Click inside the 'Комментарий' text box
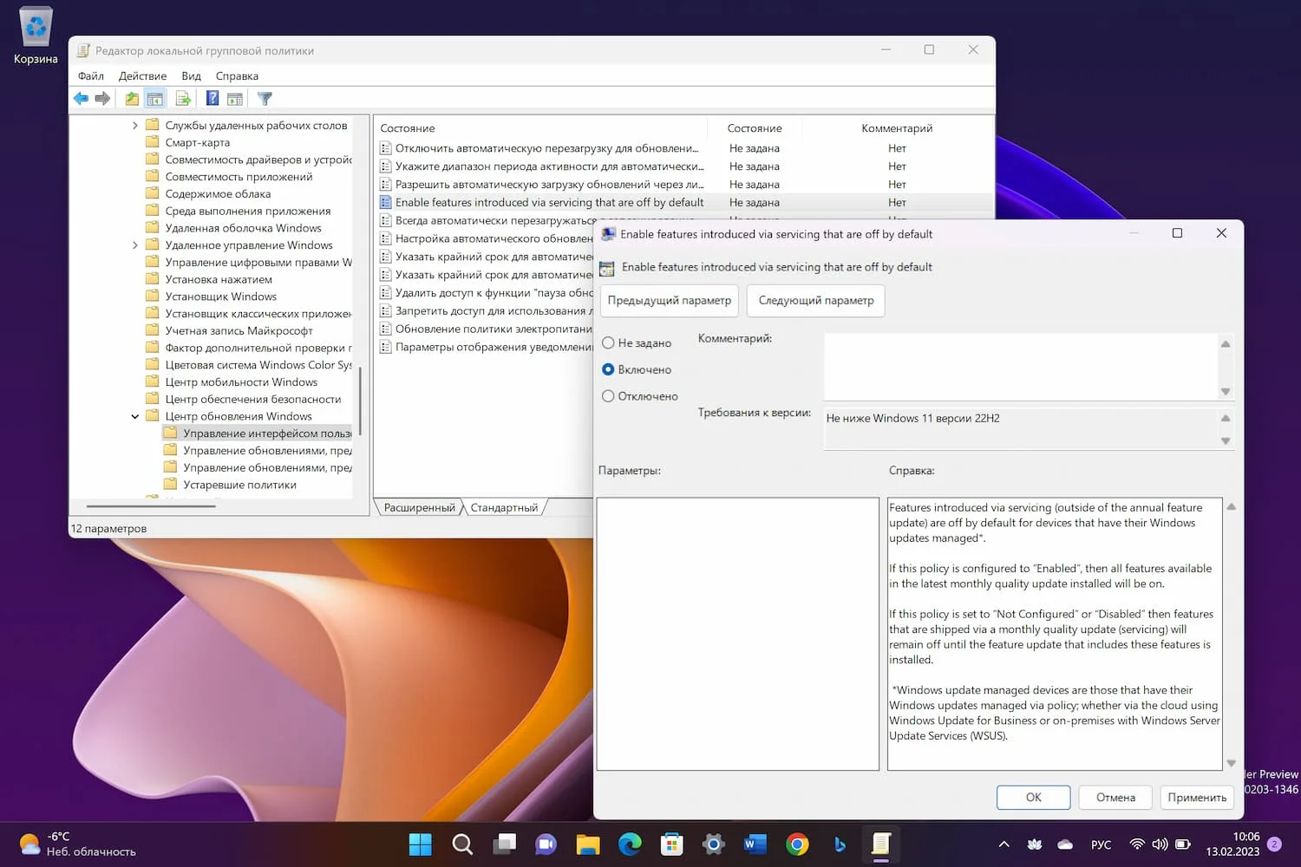1301x867 pixels. pos(1020,366)
